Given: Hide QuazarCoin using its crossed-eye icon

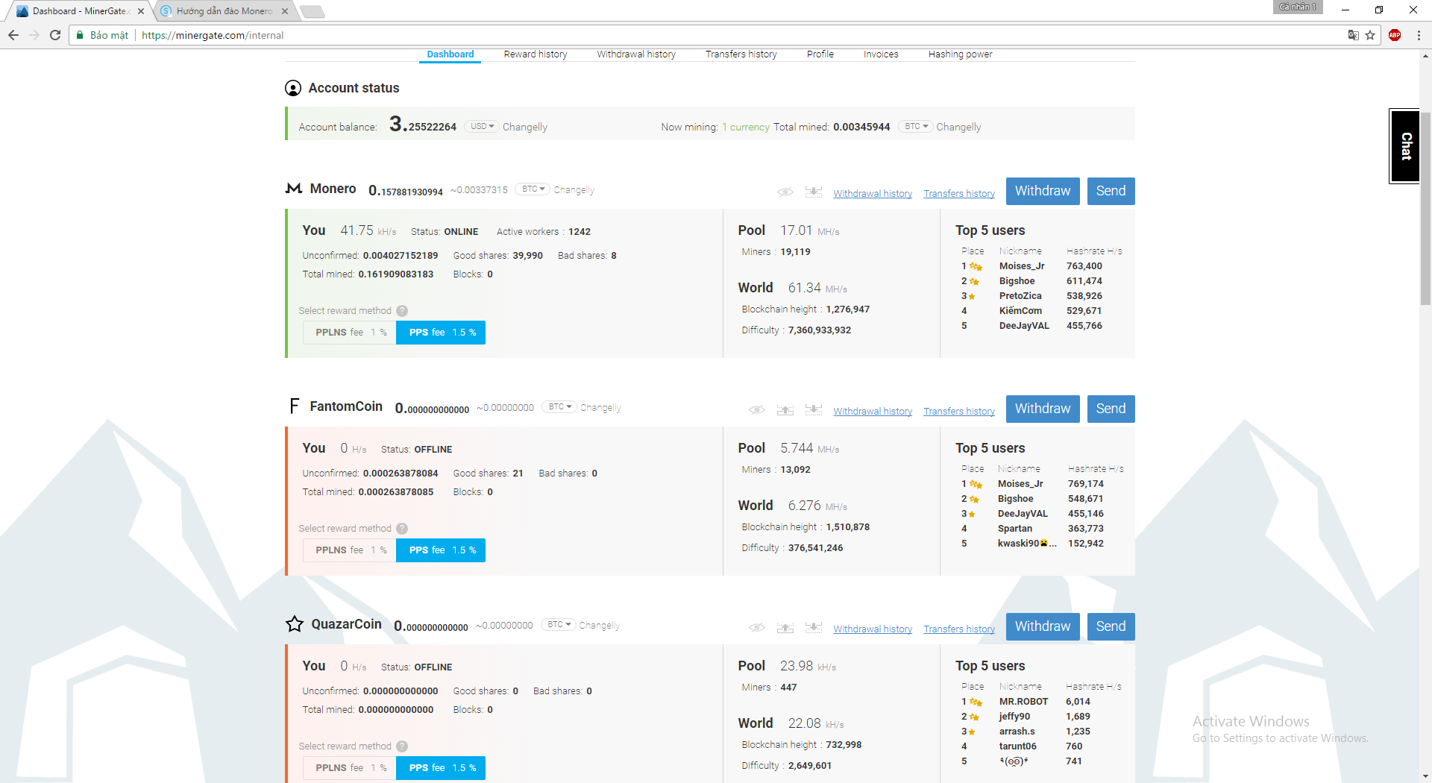Looking at the screenshot, I should coord(757,628).
